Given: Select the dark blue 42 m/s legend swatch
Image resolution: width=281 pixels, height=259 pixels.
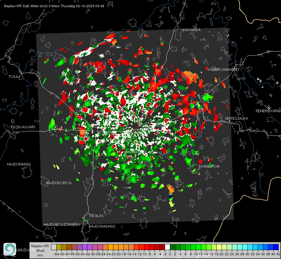Looking at the screenshot, I should (276, 247).
